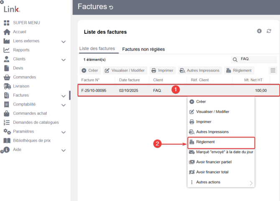The width and height of the screenshot is (280, 201).
Task: Switch to Factures non réglées tab
Action: click(143, 49)
